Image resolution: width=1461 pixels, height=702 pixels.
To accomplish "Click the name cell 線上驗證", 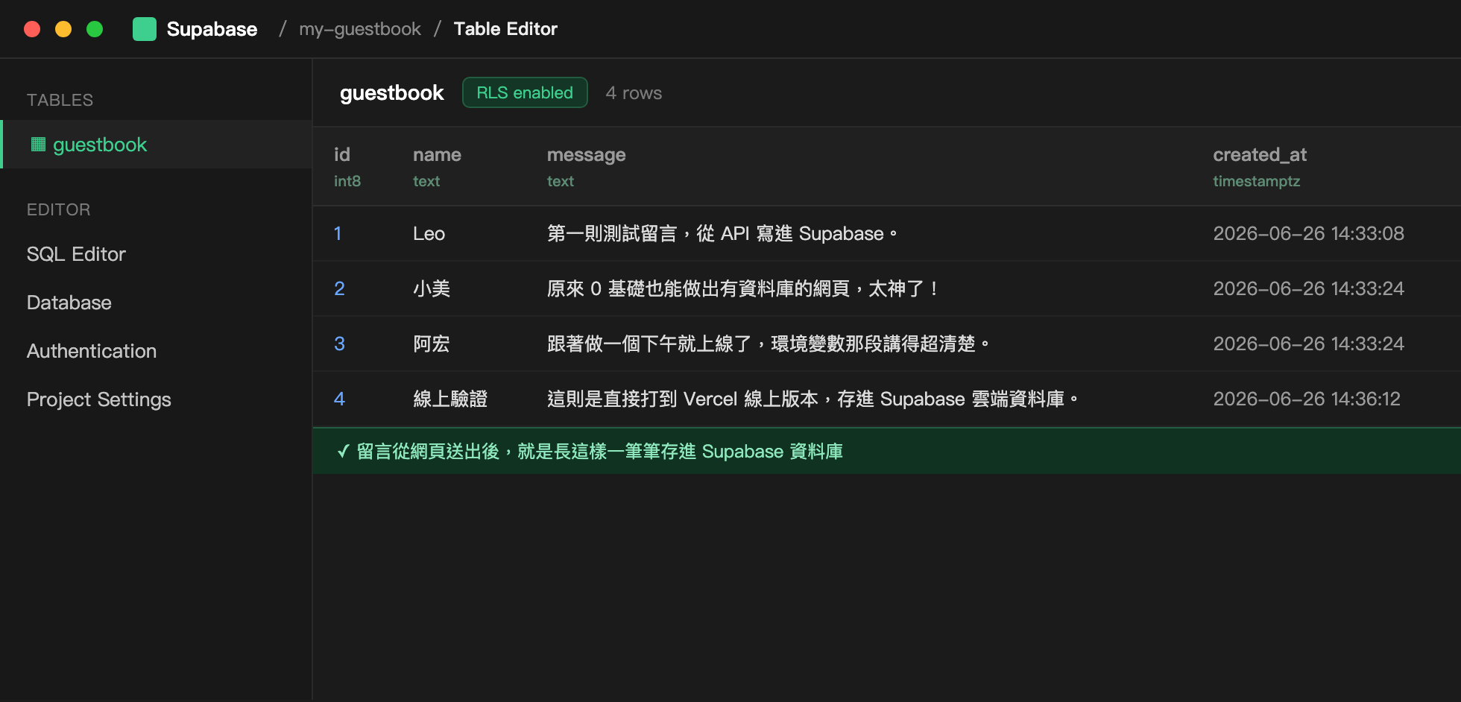I will [450, 399].
